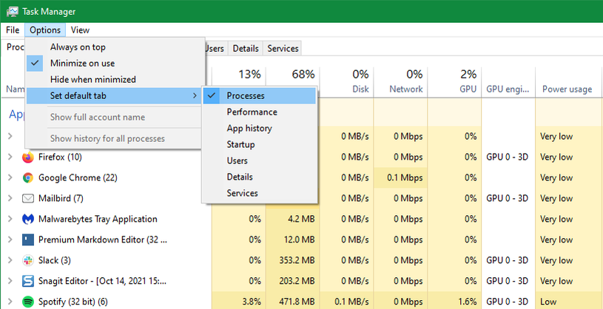Open the File menu
Viewport: 603px width, 309px height.
[13, 30]
